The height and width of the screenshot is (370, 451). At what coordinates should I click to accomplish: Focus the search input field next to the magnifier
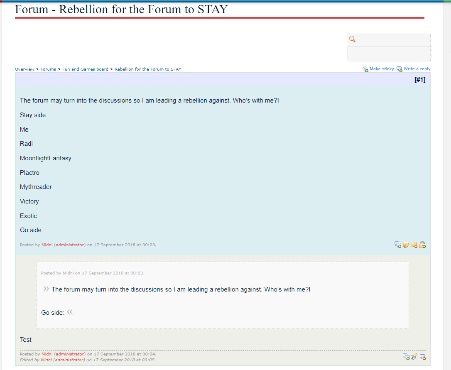[x=392, y=40]
